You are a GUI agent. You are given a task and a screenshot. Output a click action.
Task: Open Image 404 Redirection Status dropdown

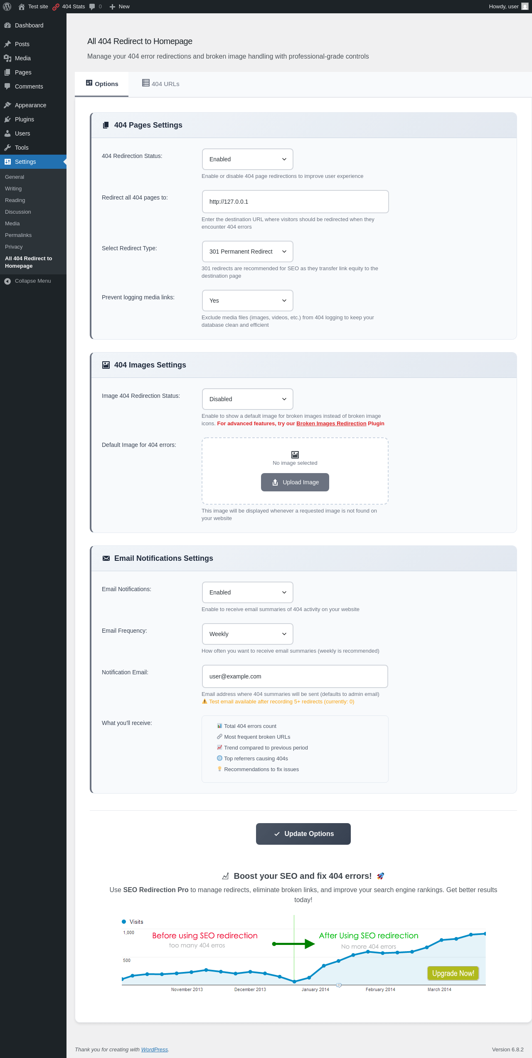(x=248, y=399)
